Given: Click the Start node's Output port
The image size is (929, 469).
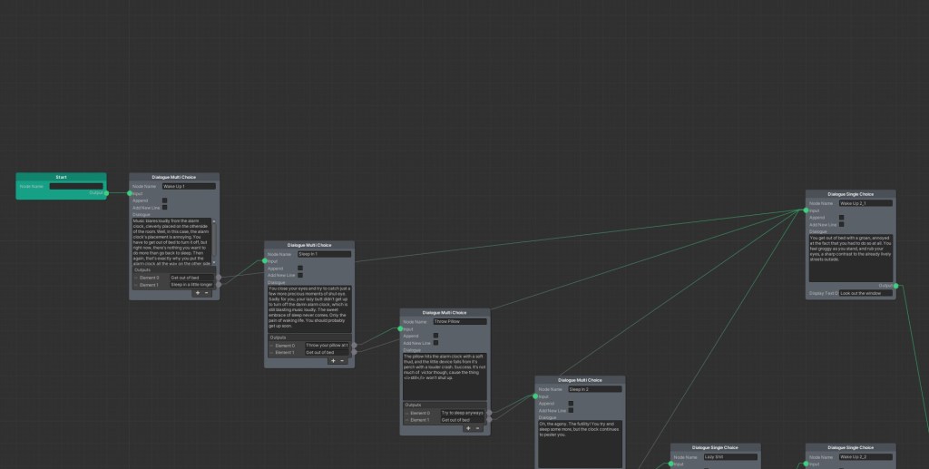Looking at the screenshot, I should pos(106,193).
